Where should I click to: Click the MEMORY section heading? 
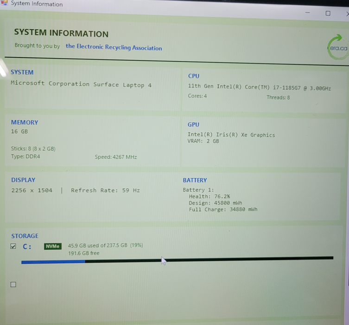pyautogui.click(x=25, y=123)
